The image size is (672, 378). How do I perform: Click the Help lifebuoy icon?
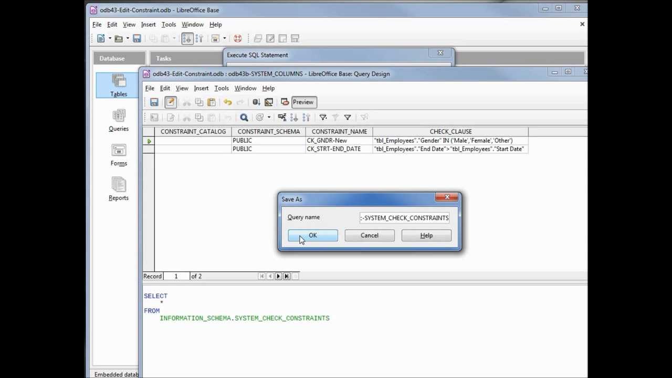237,38
